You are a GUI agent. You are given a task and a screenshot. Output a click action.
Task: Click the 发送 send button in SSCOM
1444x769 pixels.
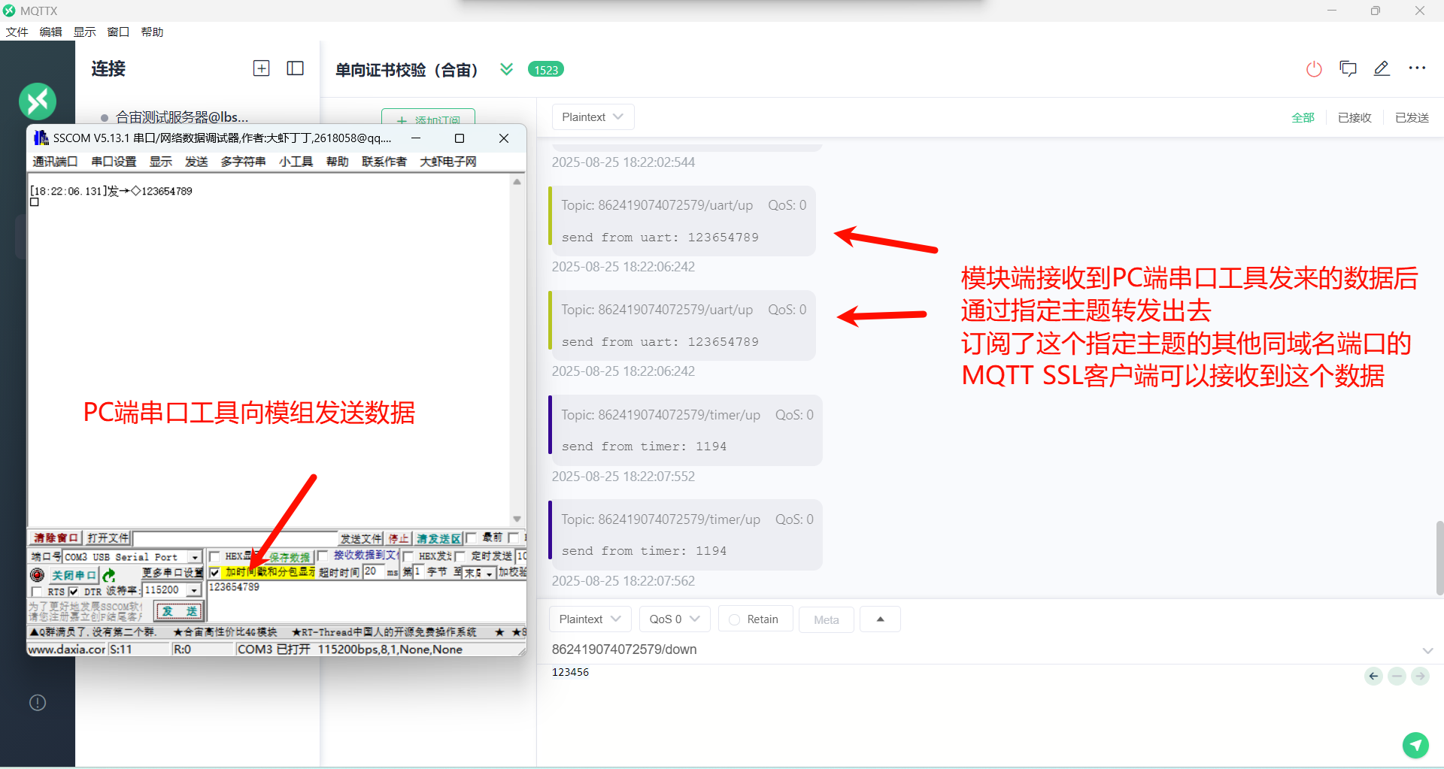(x=179, y=610)
